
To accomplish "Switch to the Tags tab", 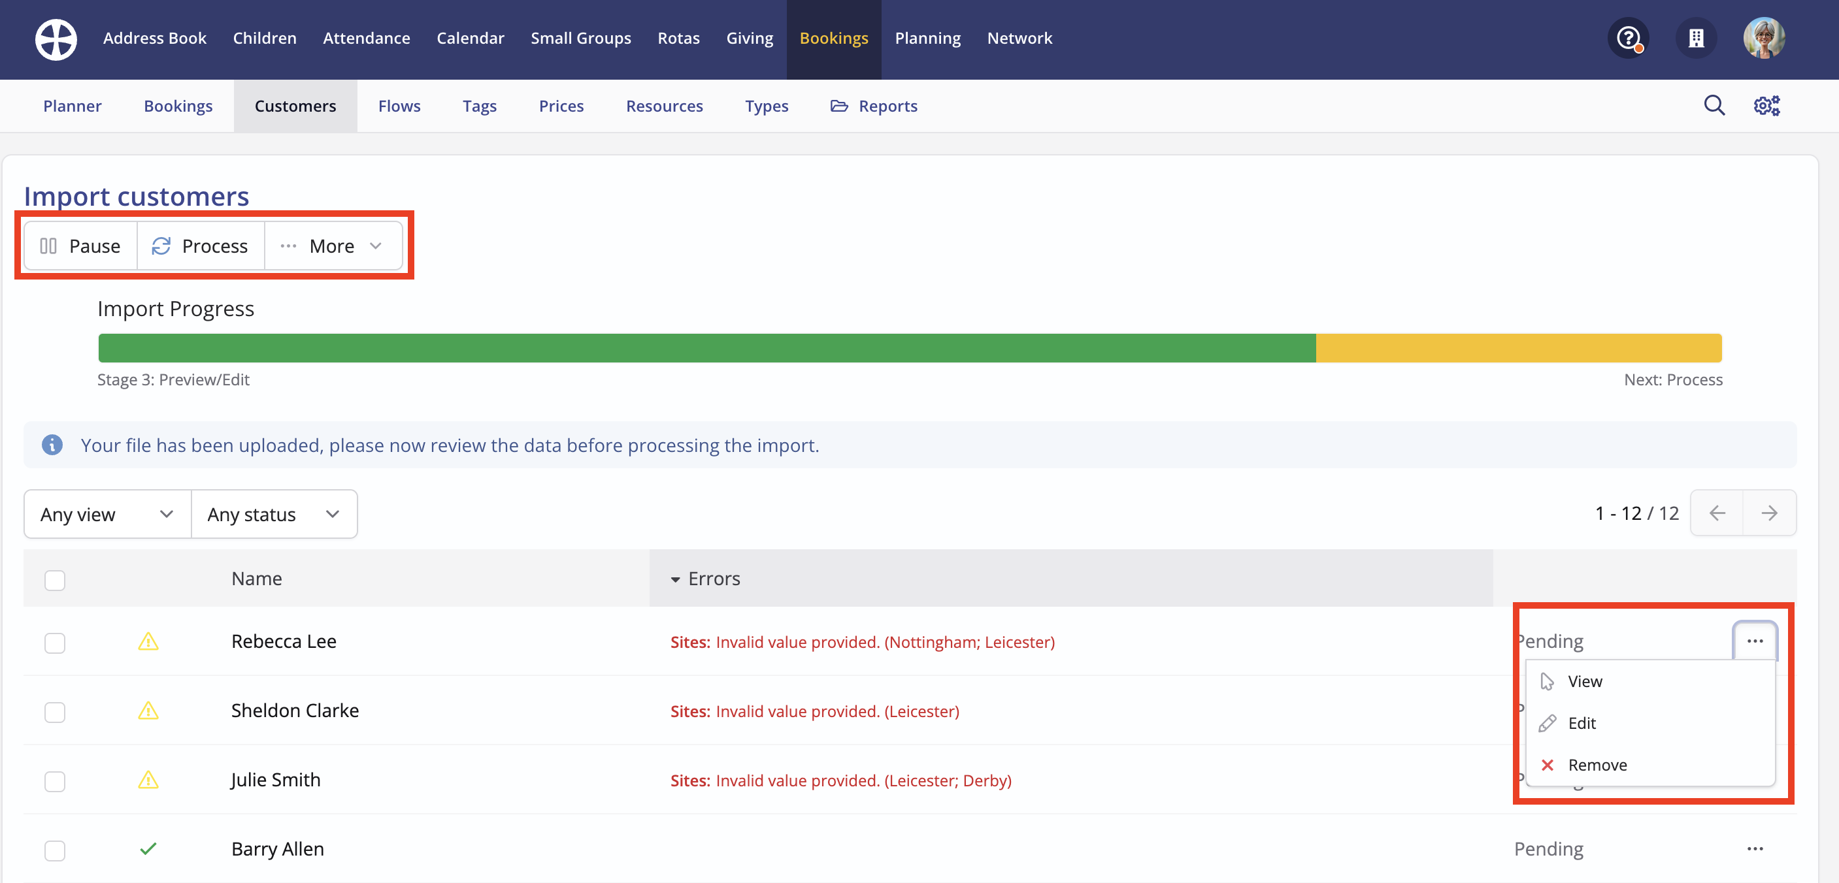I will coord(480,106).
